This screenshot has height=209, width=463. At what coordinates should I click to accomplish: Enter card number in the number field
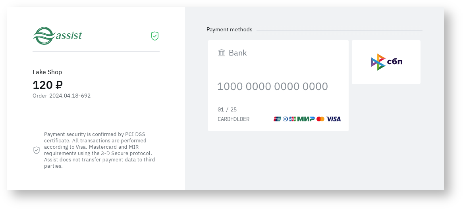pyautogui.click(x=272, y=86)
